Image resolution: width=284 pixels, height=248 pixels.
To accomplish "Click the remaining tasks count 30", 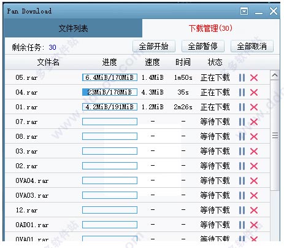I will pos(52,47).
